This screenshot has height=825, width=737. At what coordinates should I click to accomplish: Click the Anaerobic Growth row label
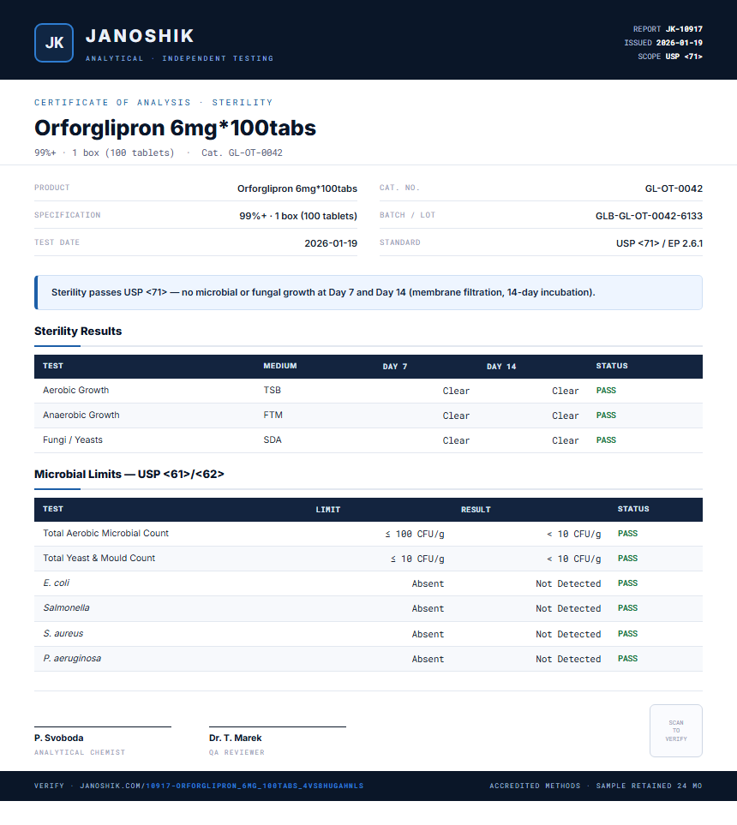click(81, 415)
